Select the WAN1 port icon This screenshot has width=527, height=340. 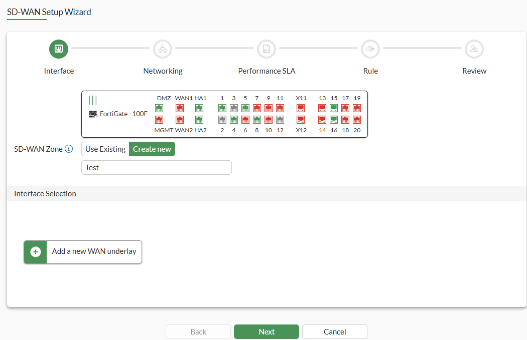pyautogui.click(x=180, y=108)
